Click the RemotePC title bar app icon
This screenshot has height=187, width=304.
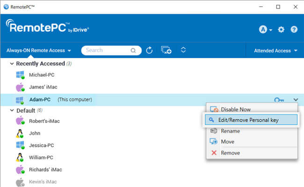(6, 7)
